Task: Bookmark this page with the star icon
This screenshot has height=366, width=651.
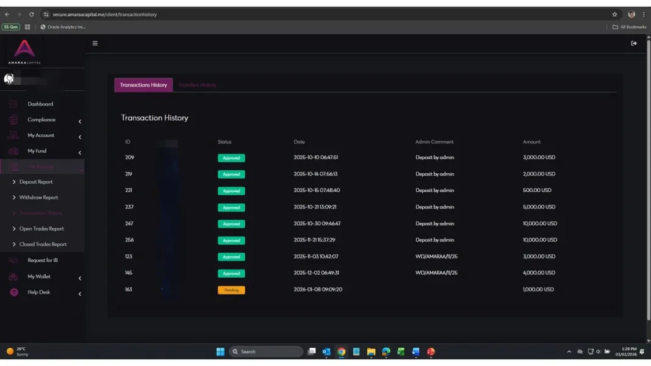Action: coord(614,15)
